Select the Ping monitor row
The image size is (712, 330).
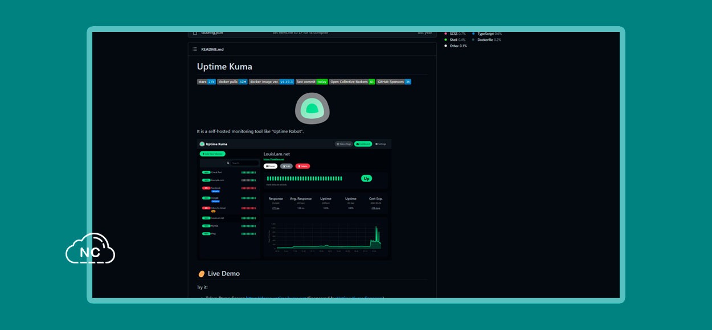tap(229, 233)
